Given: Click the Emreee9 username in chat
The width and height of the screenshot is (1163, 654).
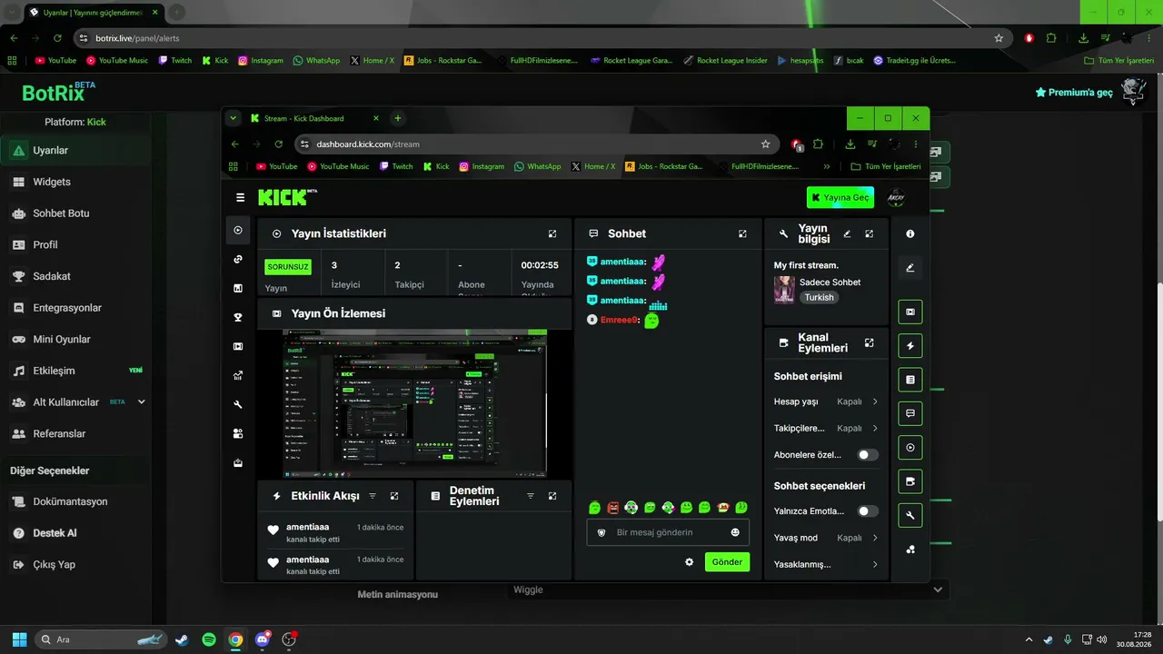Looking at the screenshot, I should pos(620,320).
